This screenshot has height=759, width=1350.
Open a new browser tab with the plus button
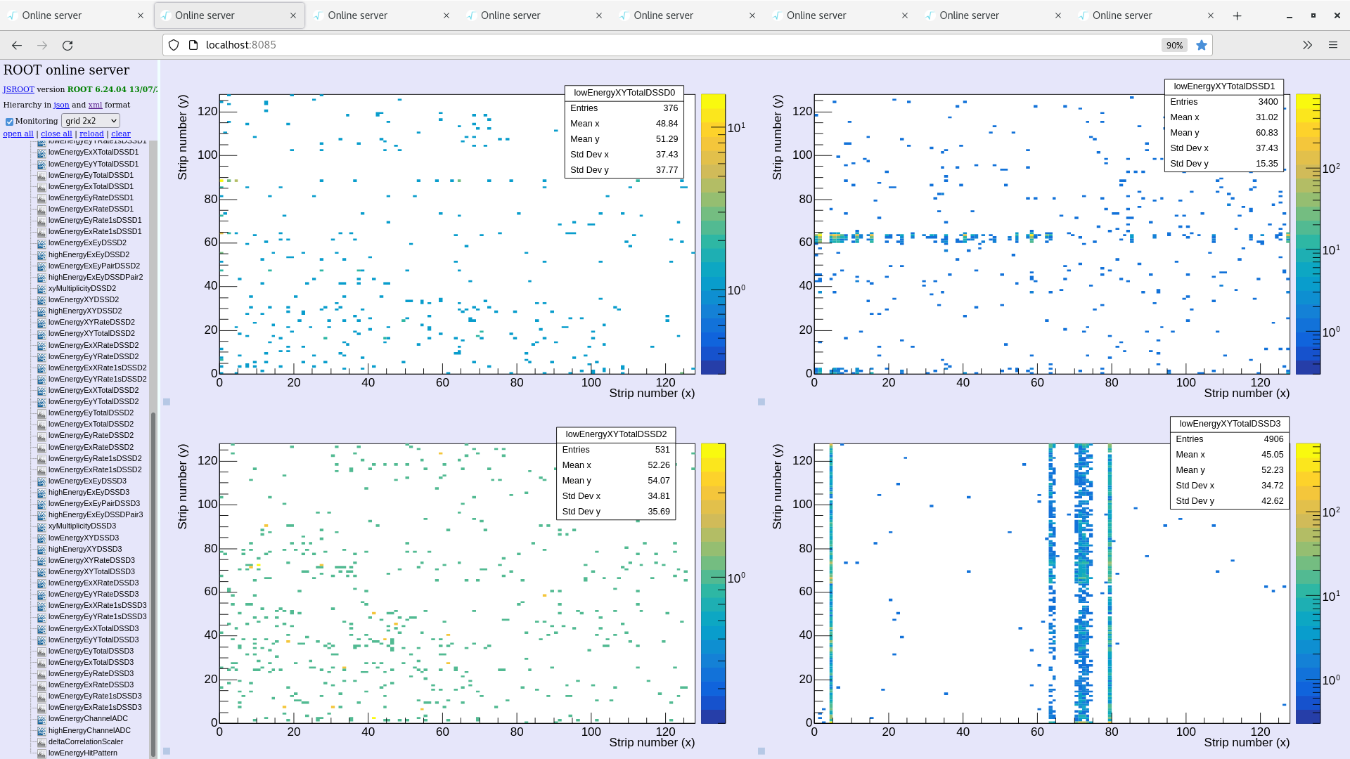[1237, 15]
